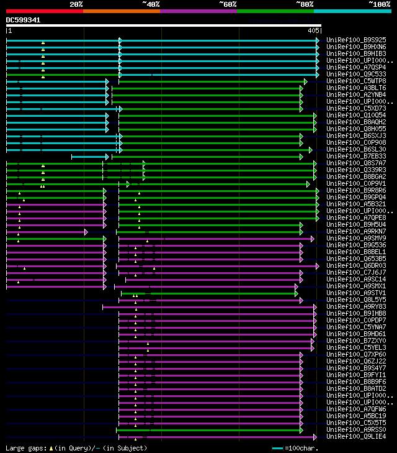Open hit UniRef100_Q8L5Y5

[x=356, y=300]
